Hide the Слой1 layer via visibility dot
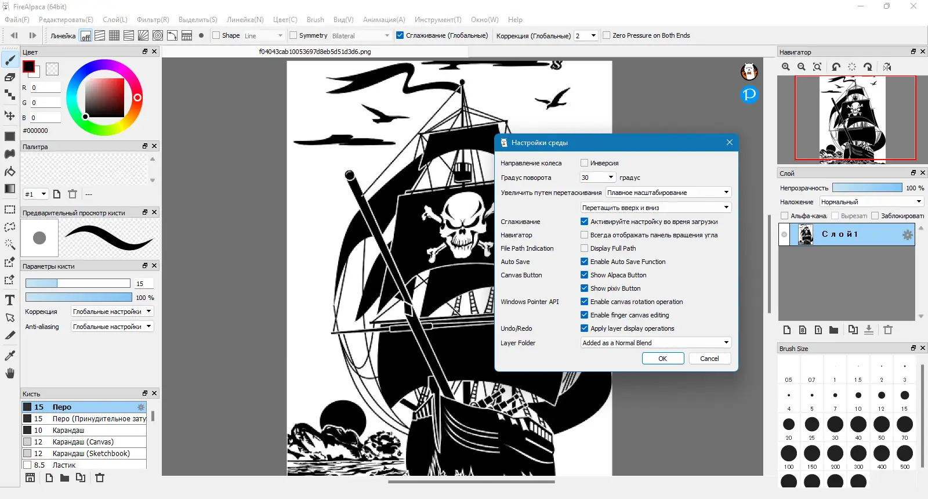The image size is (928, 499). click(x=784, y=234)
